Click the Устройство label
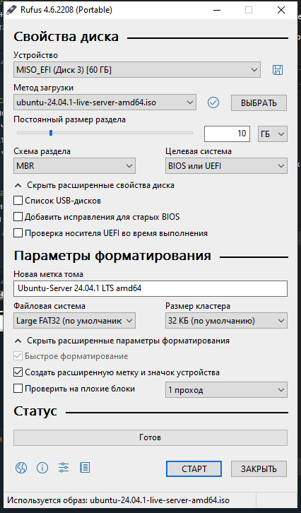This screenshot has width=301, height=513. (x=35, y=55)
